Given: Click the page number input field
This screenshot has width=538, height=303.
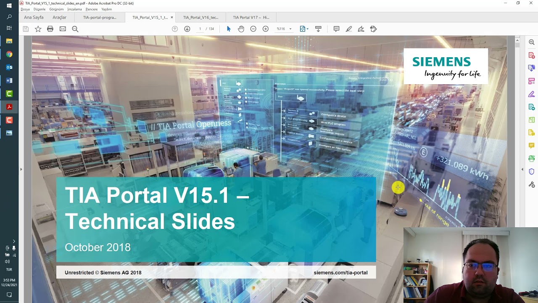Looking at the screenshot, I should click(200, 29).
